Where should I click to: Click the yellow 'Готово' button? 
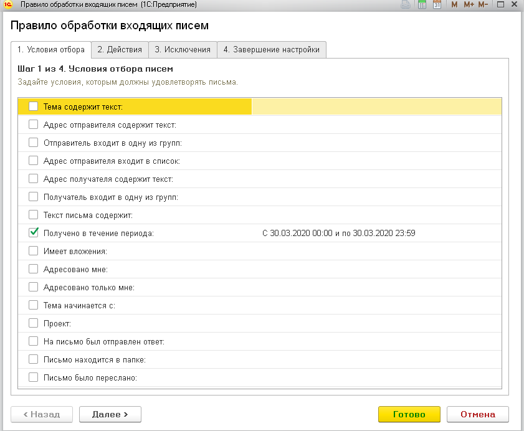[x=409, y=414]
